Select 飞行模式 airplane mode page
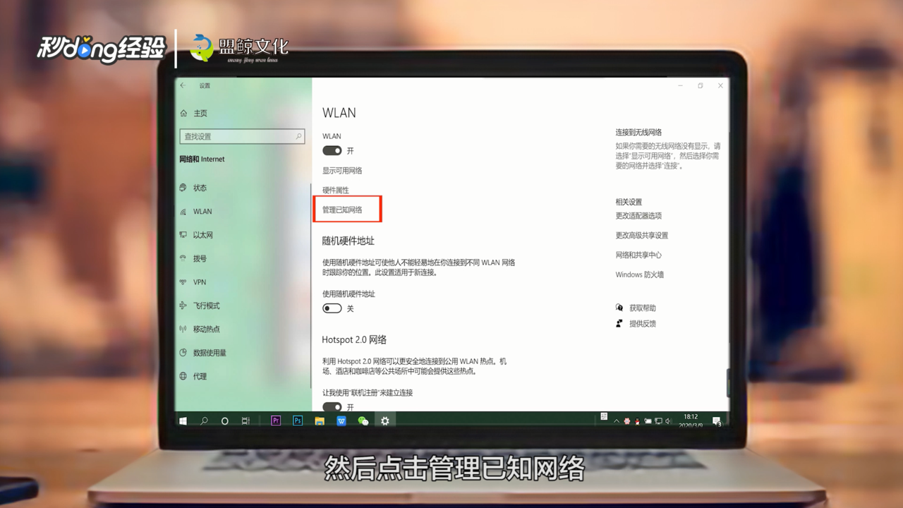 point(200,306)
